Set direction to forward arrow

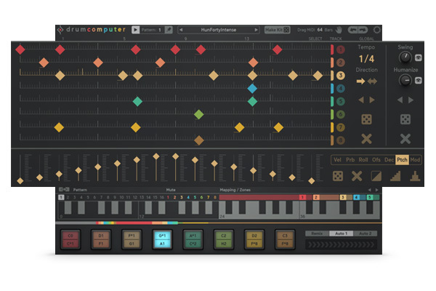click(360, 81)
